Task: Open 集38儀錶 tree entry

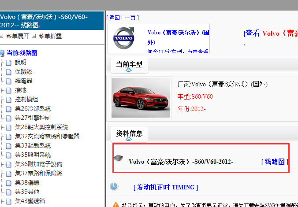Action: (x=27, y=183)
